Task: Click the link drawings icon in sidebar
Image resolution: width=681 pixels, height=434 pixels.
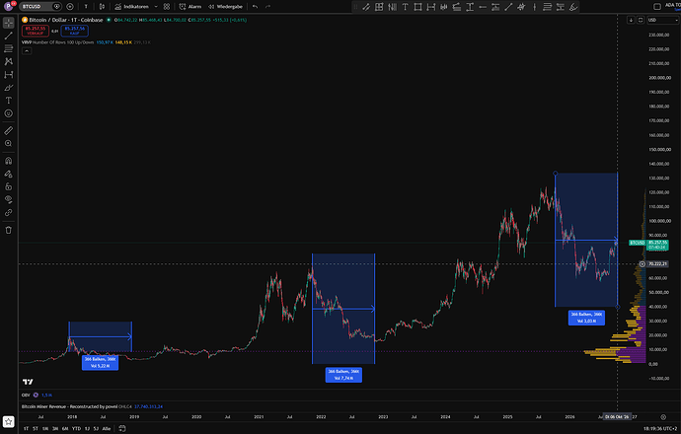Action: tap(8, 213)
